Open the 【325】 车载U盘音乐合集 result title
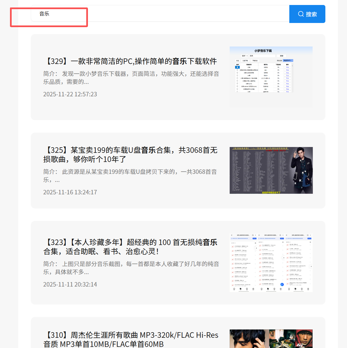 point(130,154)
